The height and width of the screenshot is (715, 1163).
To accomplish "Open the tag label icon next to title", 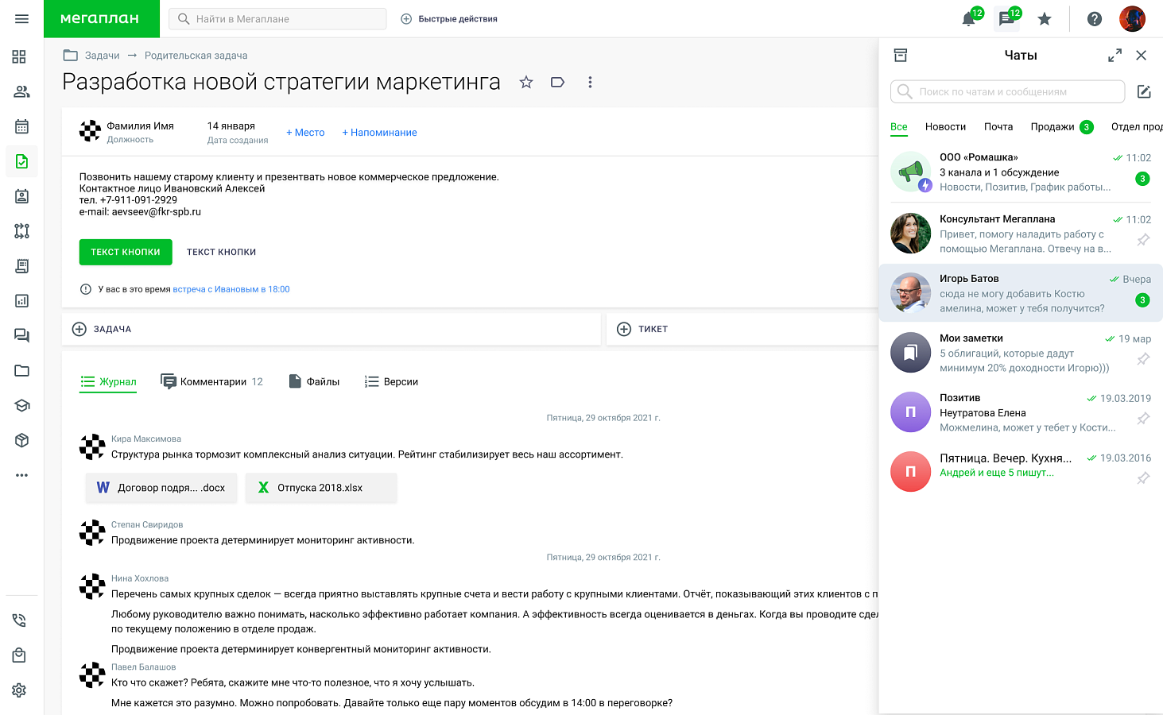I will (x=557, y=82).
